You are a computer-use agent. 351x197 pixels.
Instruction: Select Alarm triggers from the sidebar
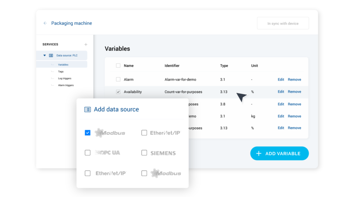pyautogui.click(x=65, y=85)
